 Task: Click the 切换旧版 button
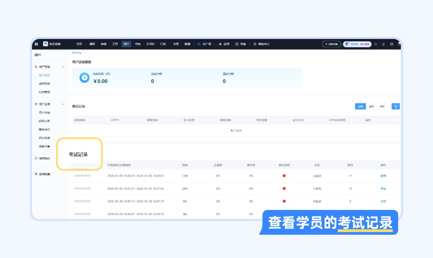[x=331, y=44]
